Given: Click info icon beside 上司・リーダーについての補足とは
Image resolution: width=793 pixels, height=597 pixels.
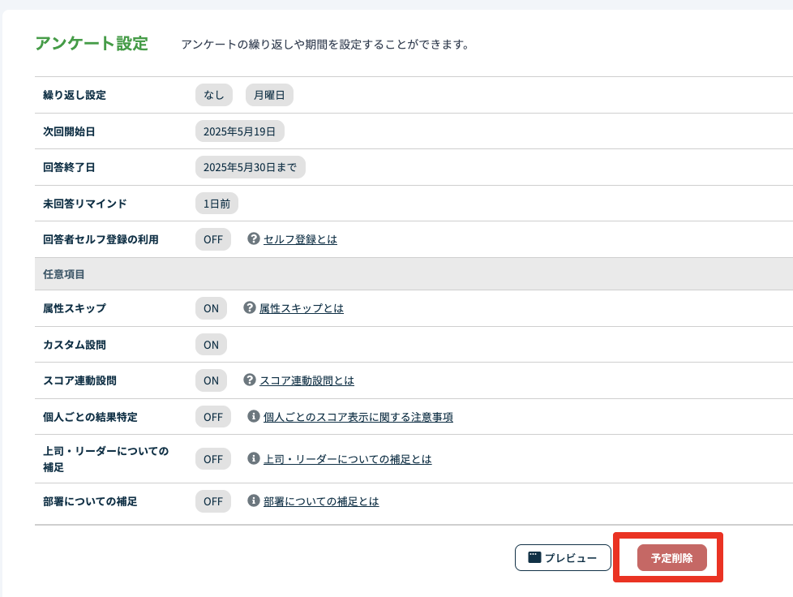Looking at the screenshot, I should coord(254,458).
